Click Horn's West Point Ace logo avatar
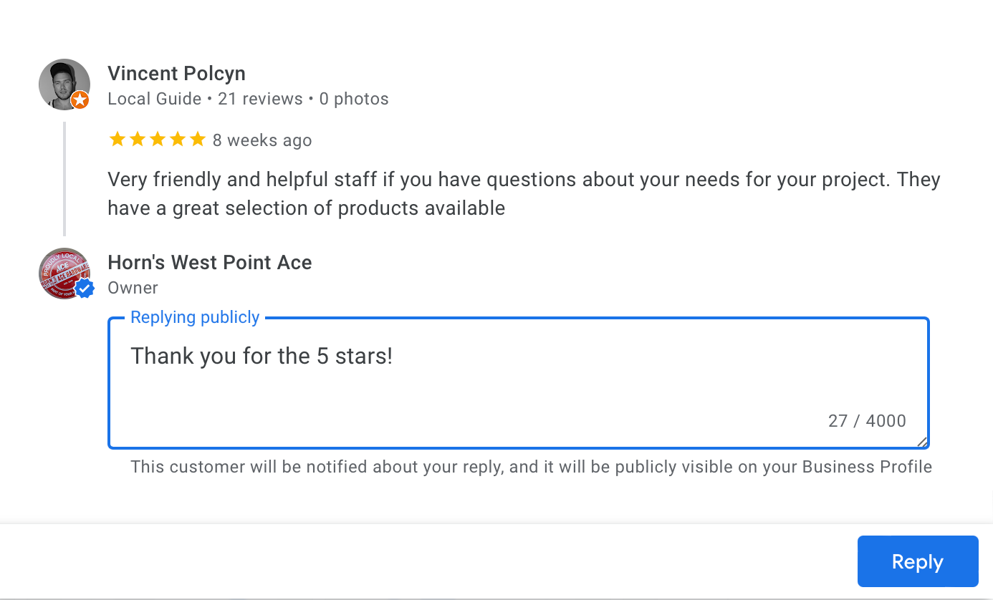 (64, 274)
